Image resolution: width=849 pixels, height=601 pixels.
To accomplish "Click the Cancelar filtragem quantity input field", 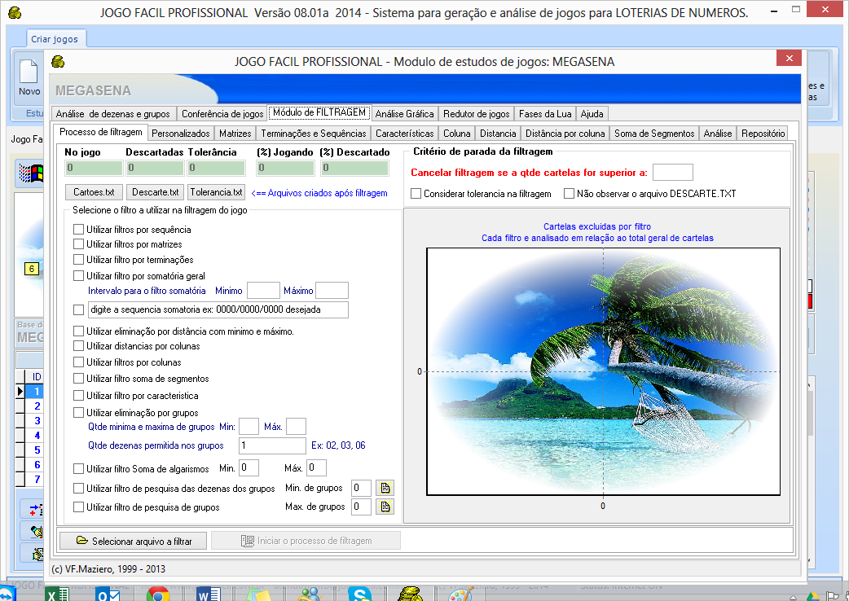I will point(672,173).
